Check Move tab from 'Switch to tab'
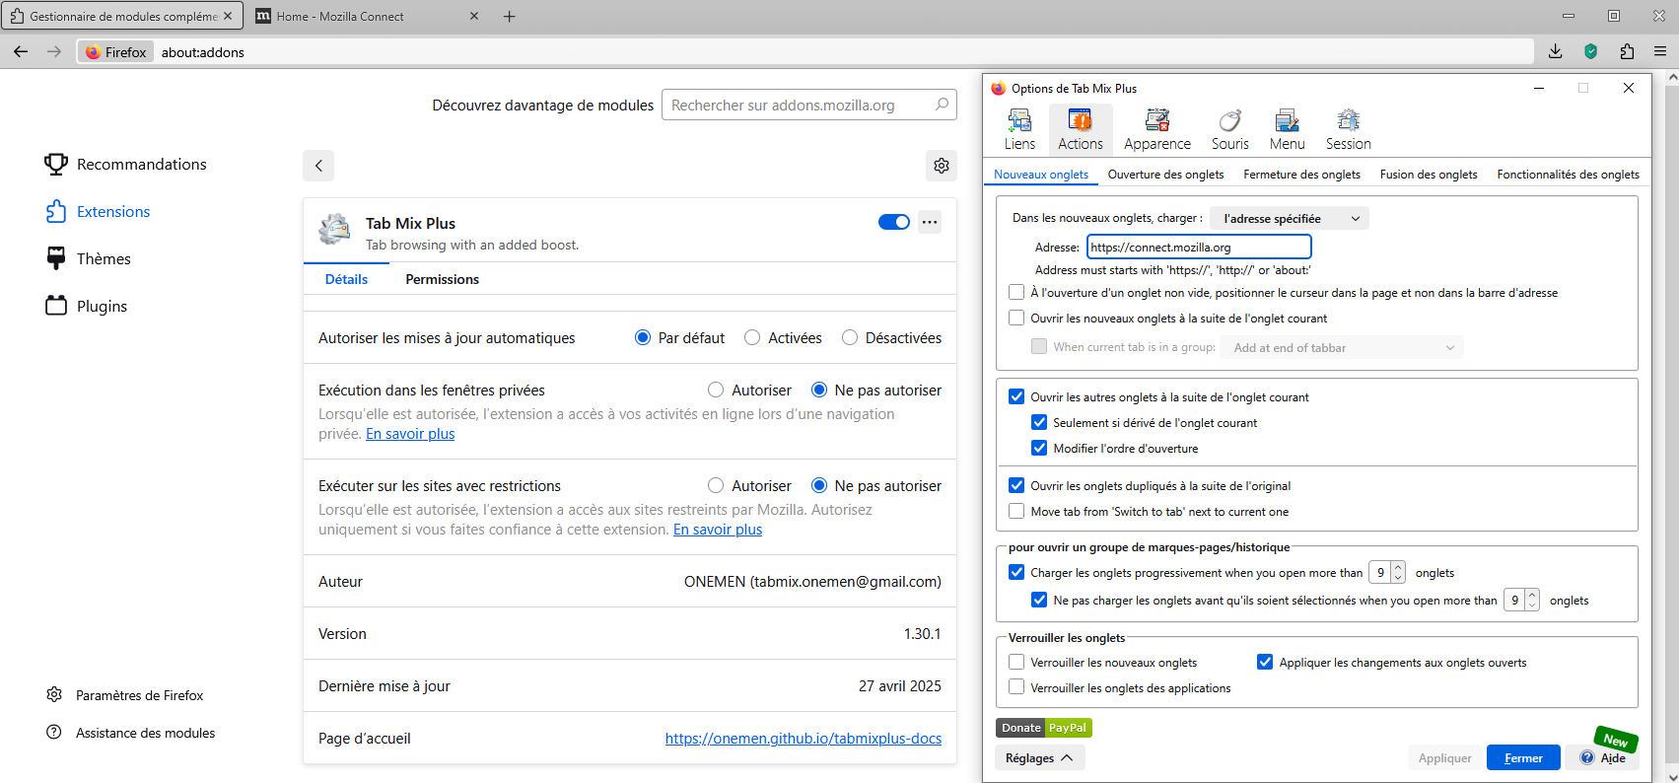This screenshot has height=783, width=1679. (x=1016, y=511)
